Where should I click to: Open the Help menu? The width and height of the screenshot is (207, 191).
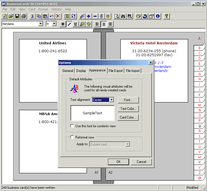click(x=68, y=9)
